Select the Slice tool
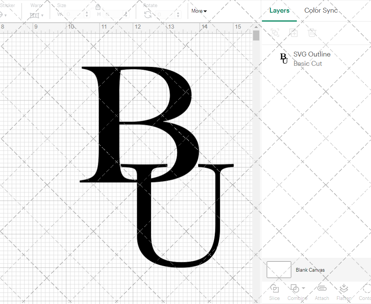371x304 pixels. [x=274, y=292]
